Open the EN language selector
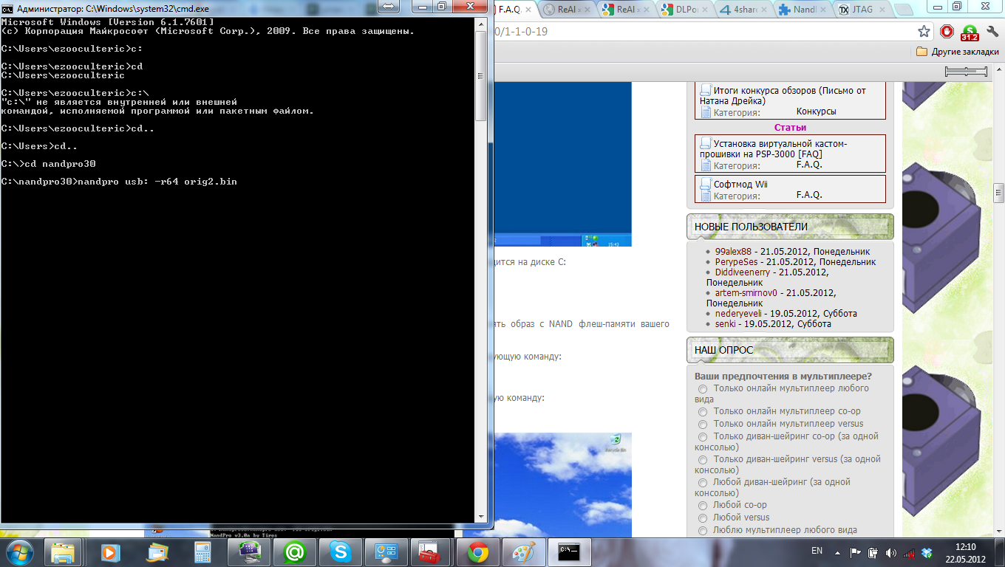Image resolution: width=1005 pixels, height=567 pixels. [817, 551]
